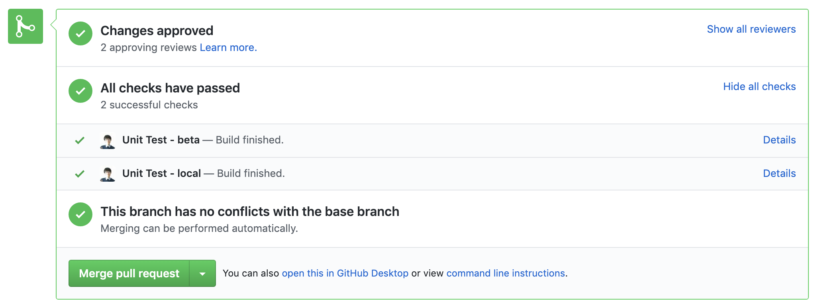Viewport: 816px width, 306px height.
Task: Click the checkmark beside Unit Test - local
Action: coord(80,174)
